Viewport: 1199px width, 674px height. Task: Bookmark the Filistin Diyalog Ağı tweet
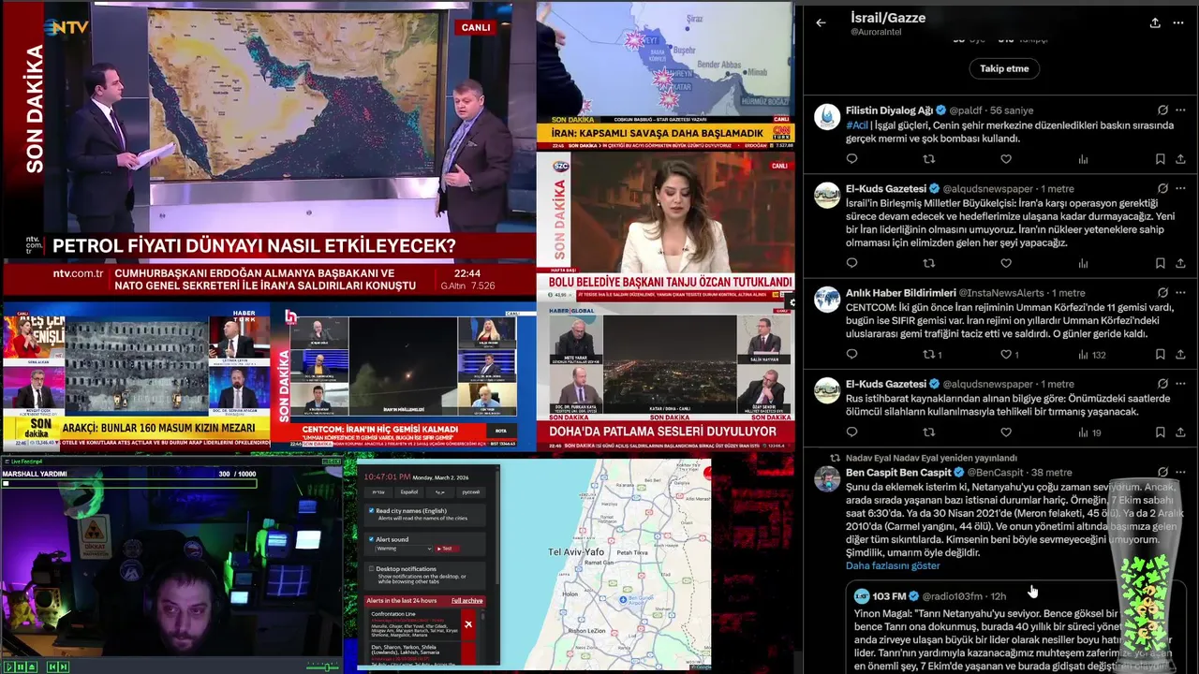(x=1160, y=159)
